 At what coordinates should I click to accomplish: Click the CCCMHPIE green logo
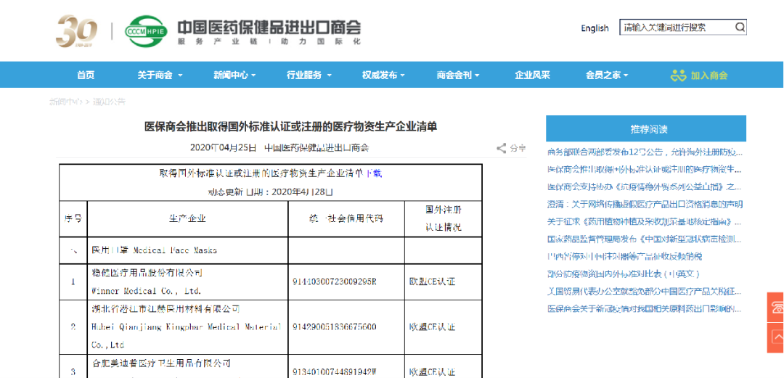[145, 31]
